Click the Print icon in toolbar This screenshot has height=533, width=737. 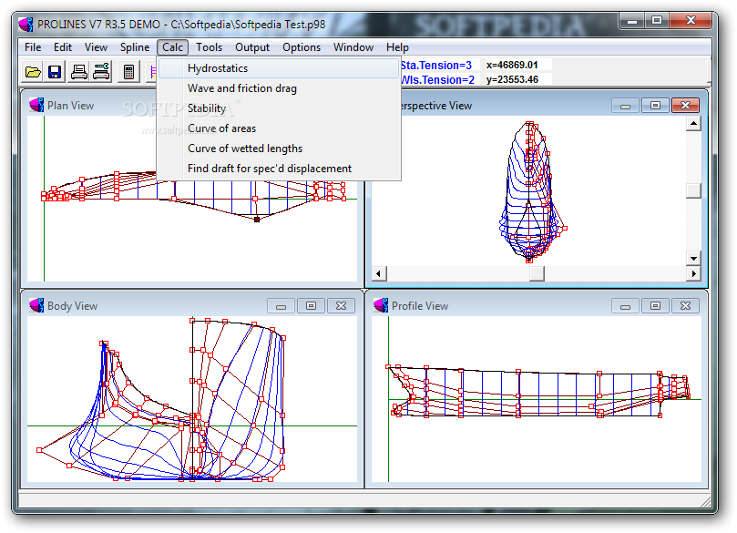[78, 72]
